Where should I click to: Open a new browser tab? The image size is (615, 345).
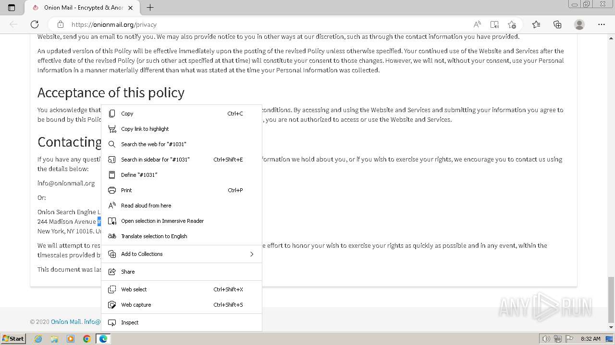point(150,8)
